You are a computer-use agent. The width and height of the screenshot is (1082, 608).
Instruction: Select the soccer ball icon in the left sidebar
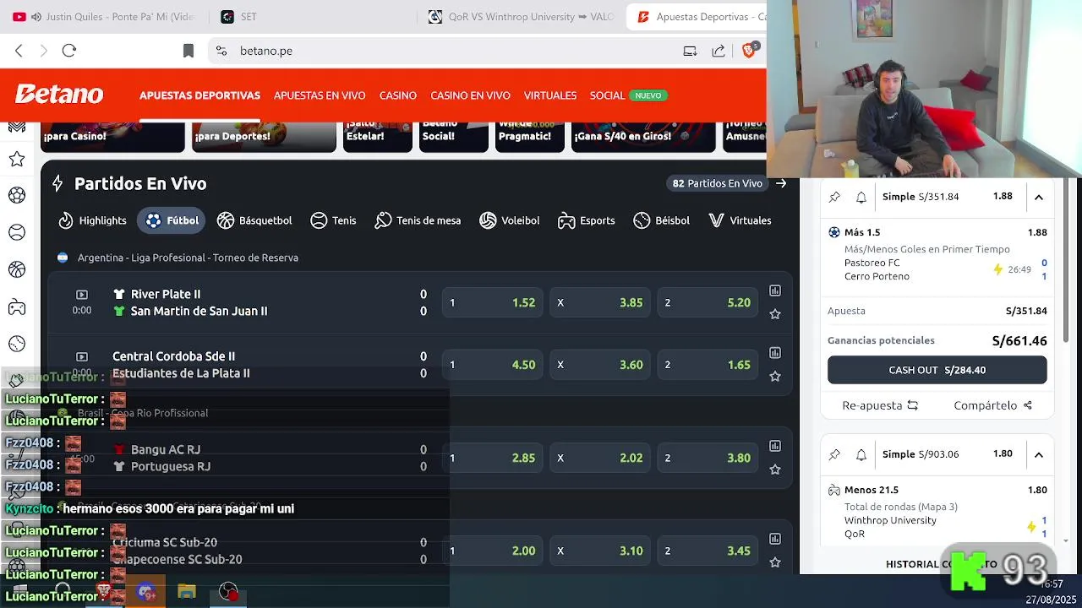pos(17,195)
